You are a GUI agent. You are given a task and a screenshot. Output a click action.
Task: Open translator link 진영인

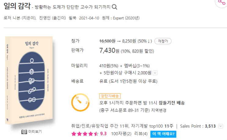[x=45, y=18]
